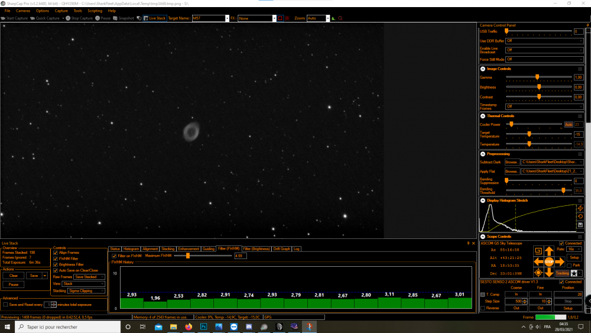Click the Live Stack Pause button
The height and width of the screenshot is (333, 591).
pyautogui.click(x=14, y=284)
